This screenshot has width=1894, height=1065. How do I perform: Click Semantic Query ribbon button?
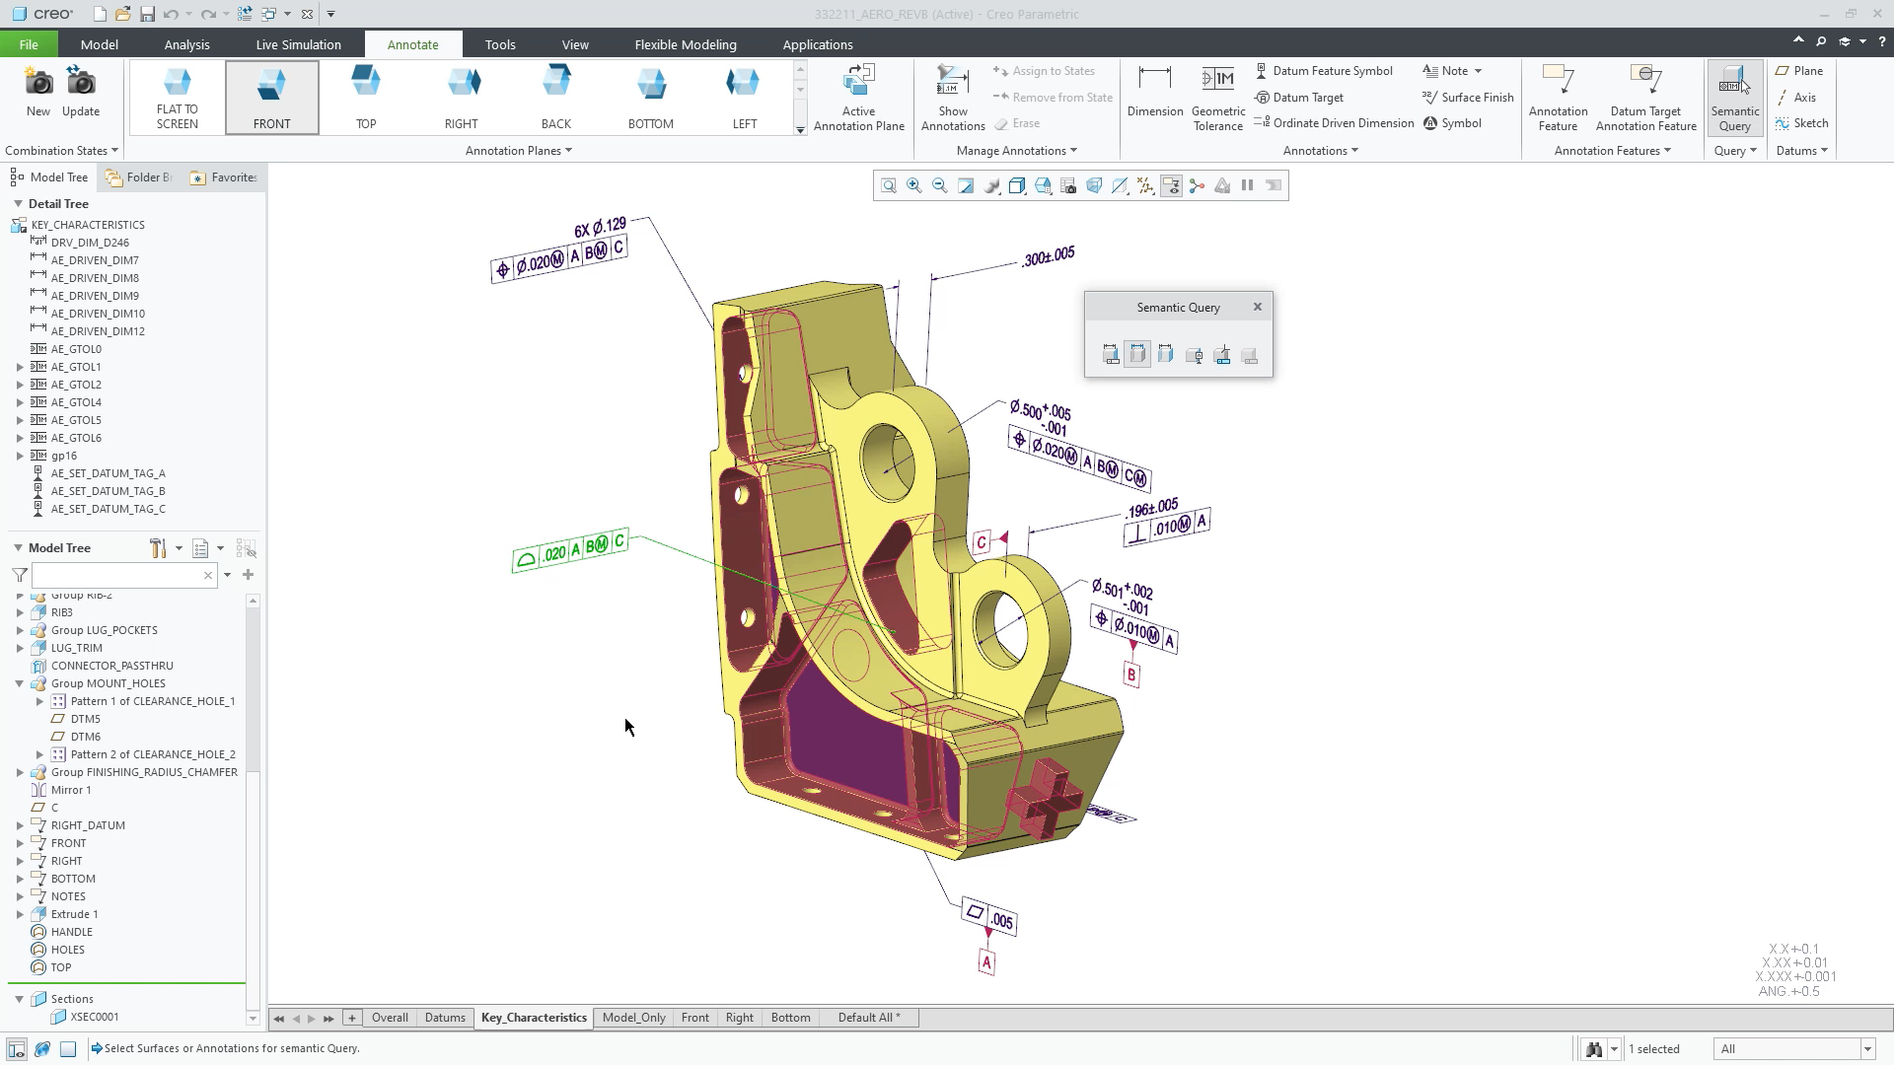(x=1735, y=98)
